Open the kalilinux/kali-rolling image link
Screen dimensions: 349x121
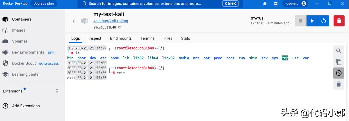point(111,21)
